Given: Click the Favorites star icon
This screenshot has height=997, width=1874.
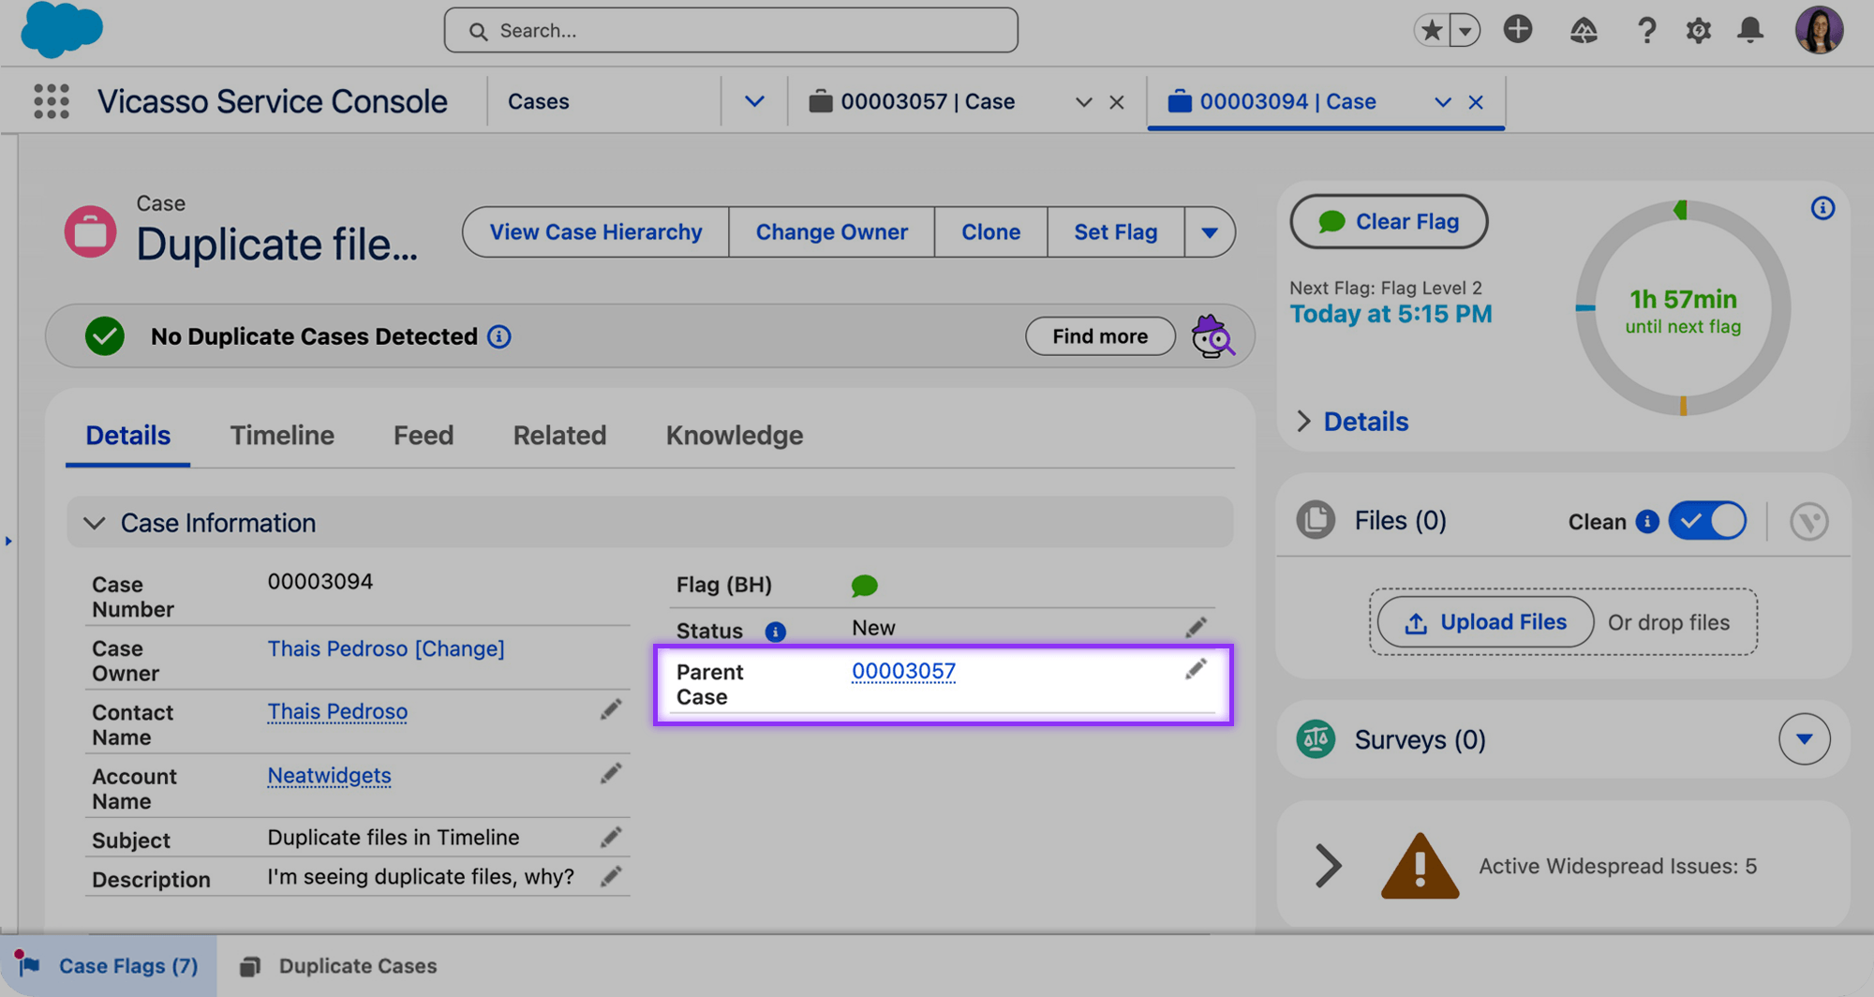Looking at the screenshot, I should [x=1431, y=31].
